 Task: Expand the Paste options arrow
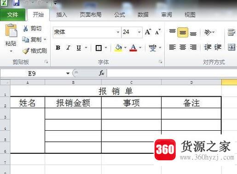pyautogui.click(x=11, y=51)
